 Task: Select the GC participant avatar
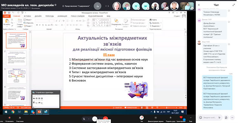point(136,6)
